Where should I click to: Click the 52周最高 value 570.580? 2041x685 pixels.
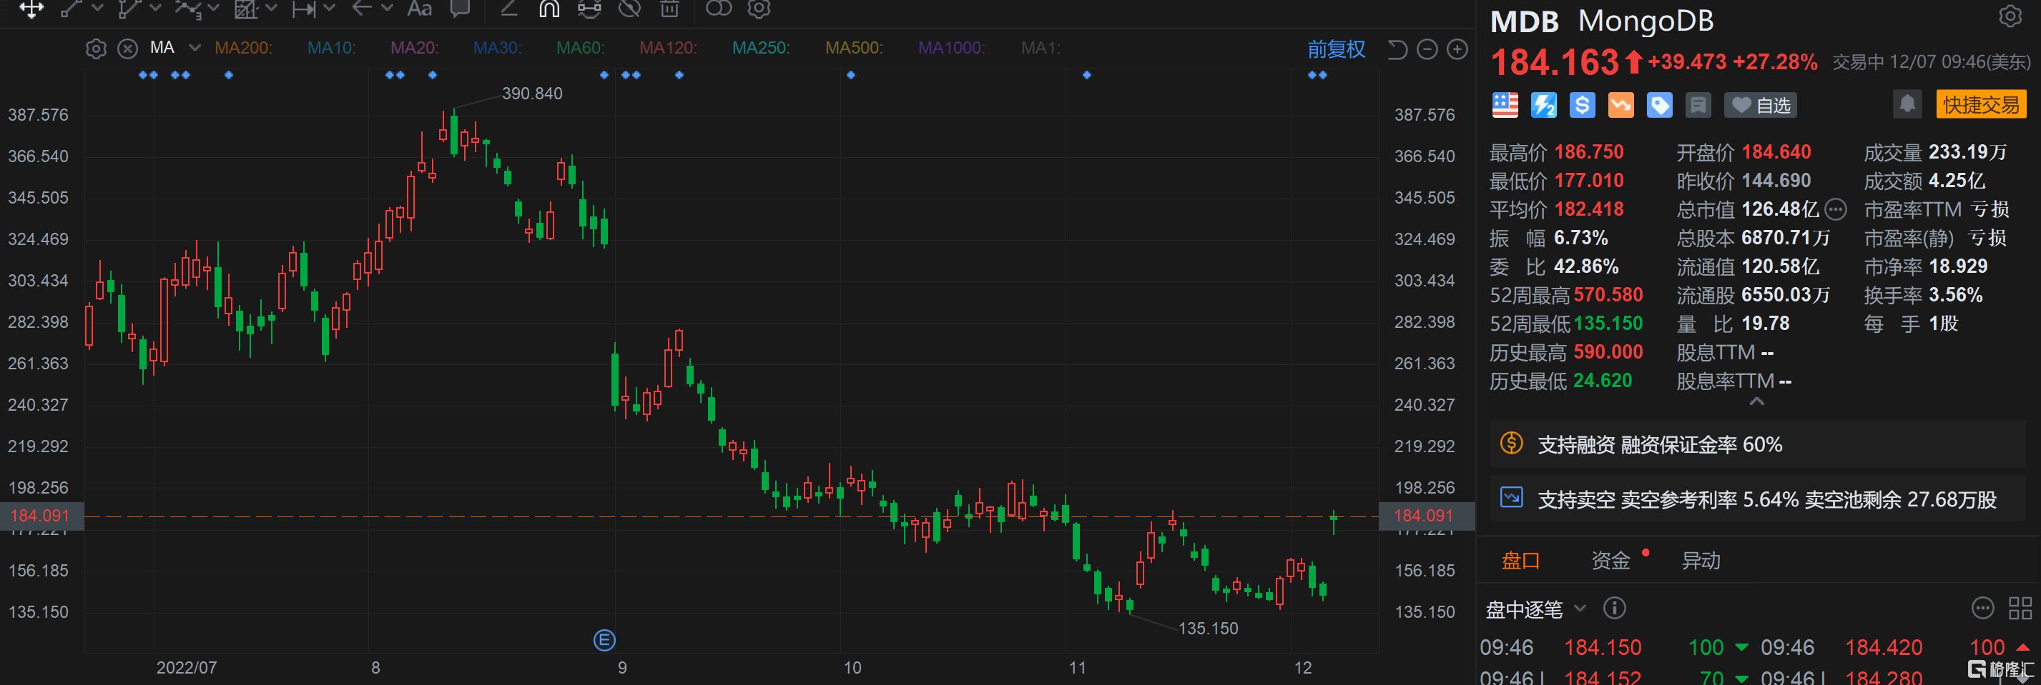(1608, 295)
